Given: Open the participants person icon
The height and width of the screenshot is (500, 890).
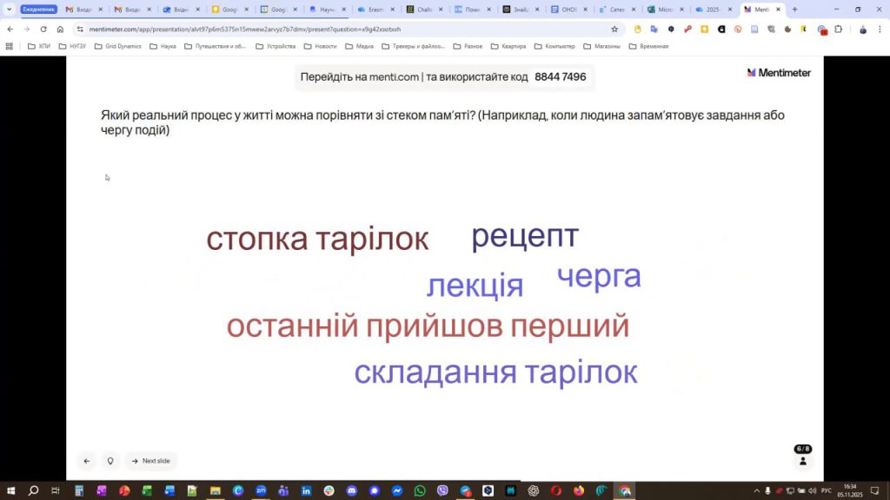Looking at the screenshot, I should (x=802, y=462).
